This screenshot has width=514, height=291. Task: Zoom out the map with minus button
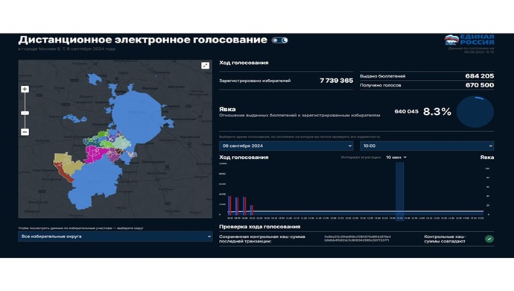pyautogui.click(x=25, y=132)
